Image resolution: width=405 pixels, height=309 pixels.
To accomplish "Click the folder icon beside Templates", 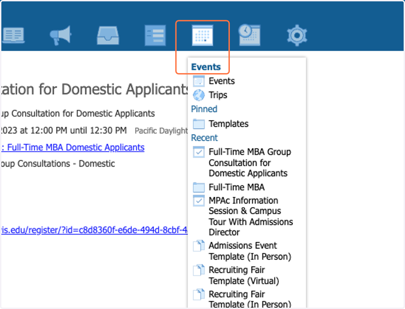I will pyautogui.click(x=199, y=124).
